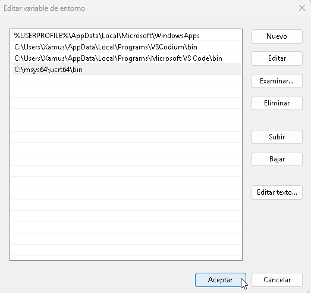311x293 pixels.
Task: Select the VSCodium\bin path entry
Action: [x=126, y=47]
